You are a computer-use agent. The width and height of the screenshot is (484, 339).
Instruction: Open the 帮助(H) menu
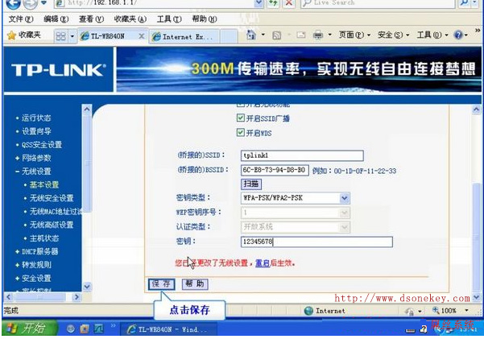coord(205,19)
